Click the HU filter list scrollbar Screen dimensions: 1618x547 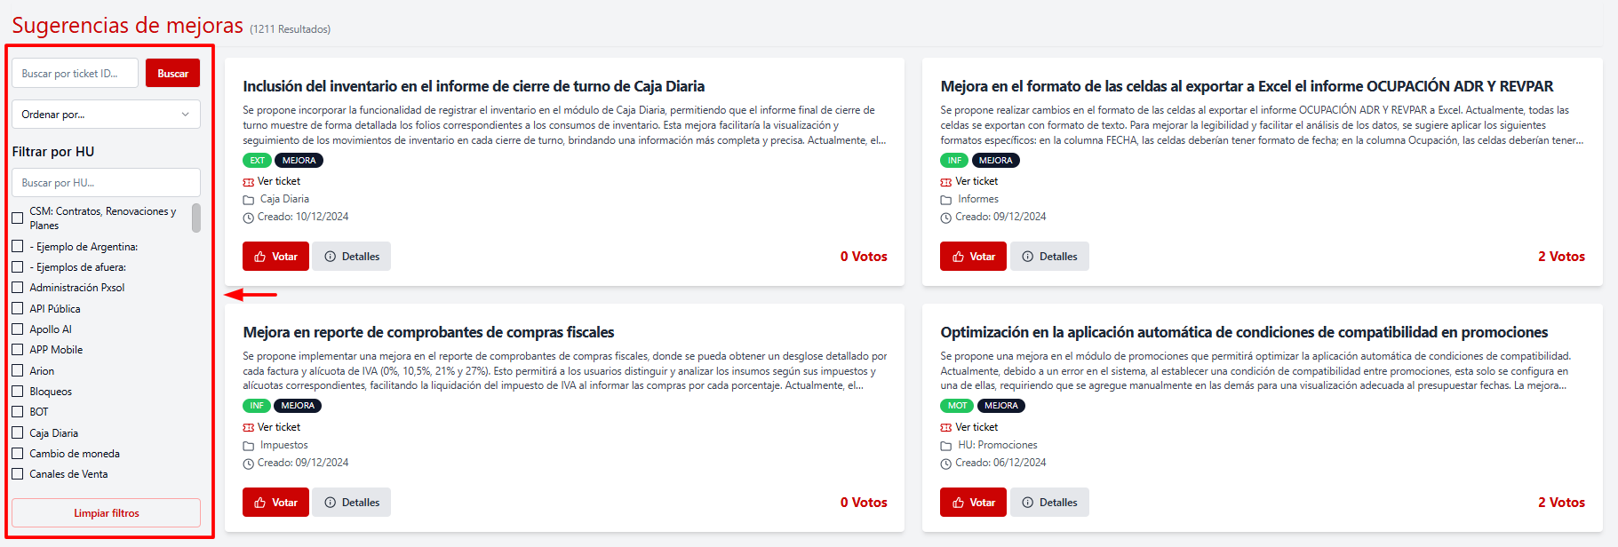tap(196, 218)
